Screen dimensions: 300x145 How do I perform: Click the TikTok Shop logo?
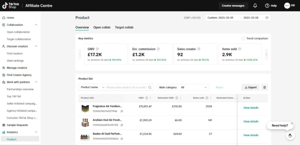(x=11, y=6)
